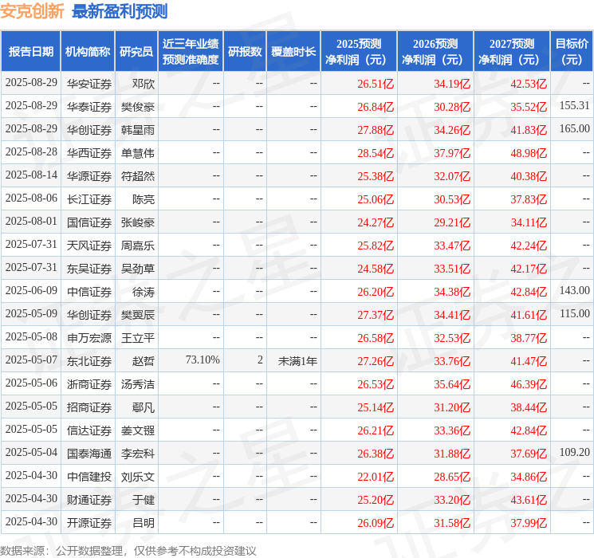The width and height of the screenshot is (594, 558).
Task: Click the 73.10% accuracy value
Action: pyautogui.click(x=202, y=360)
